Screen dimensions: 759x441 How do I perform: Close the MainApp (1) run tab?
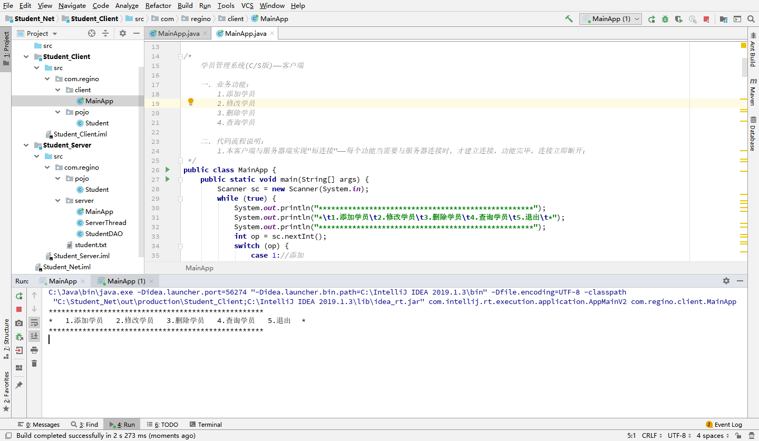tap(151, 281)
